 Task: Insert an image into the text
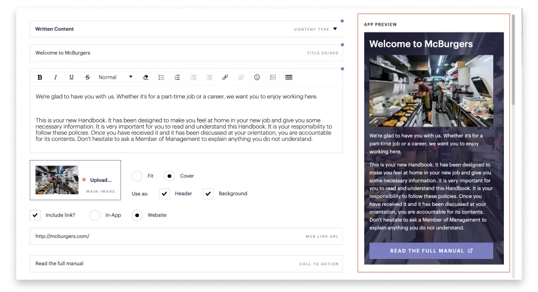click(x=273, y=77)
